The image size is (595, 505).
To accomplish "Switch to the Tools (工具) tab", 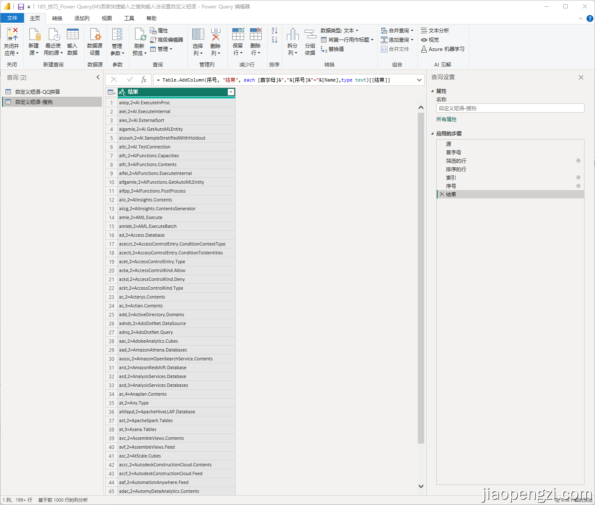I will click(x=129, y=19).
